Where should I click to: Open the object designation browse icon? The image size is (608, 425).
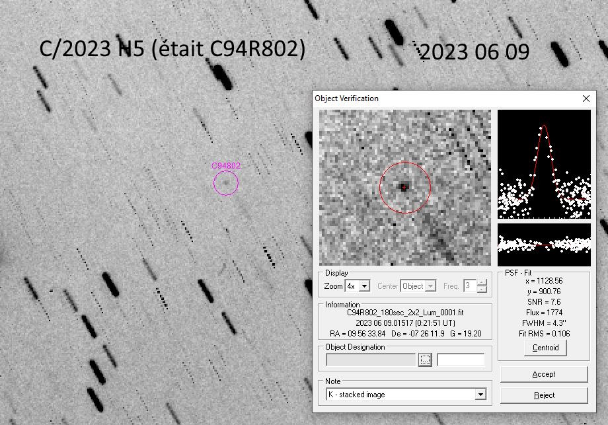[x=425, y=360]
